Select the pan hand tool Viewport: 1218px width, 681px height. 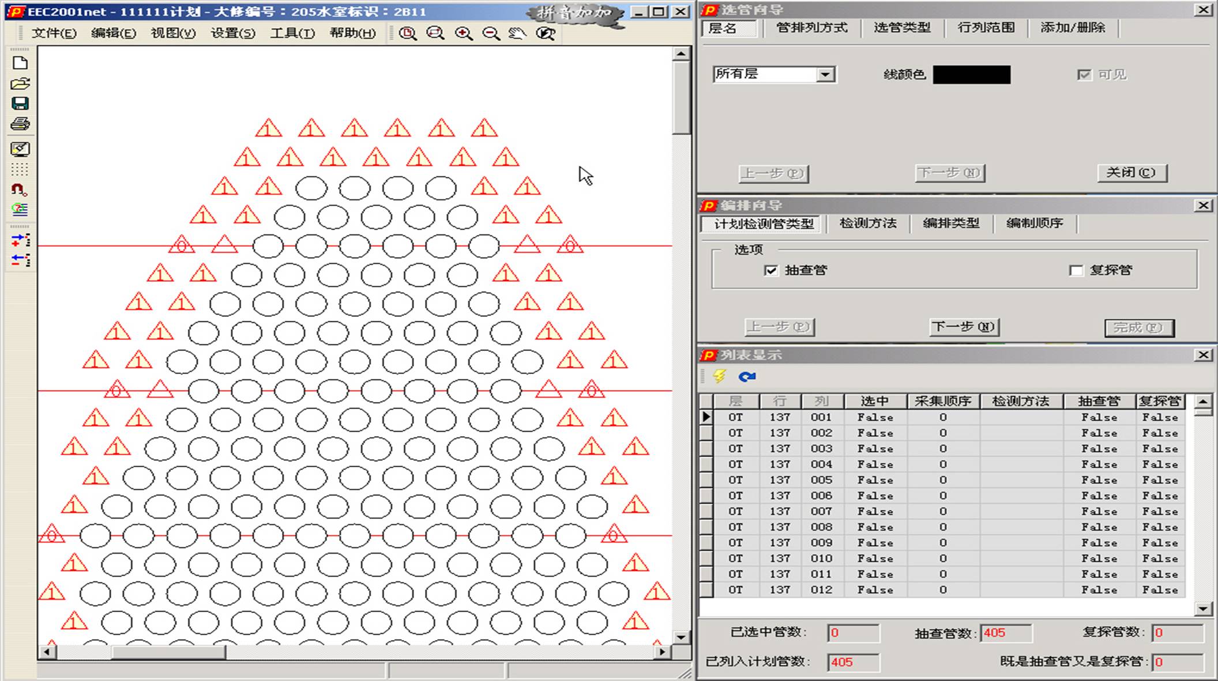(x=517, y=33)
